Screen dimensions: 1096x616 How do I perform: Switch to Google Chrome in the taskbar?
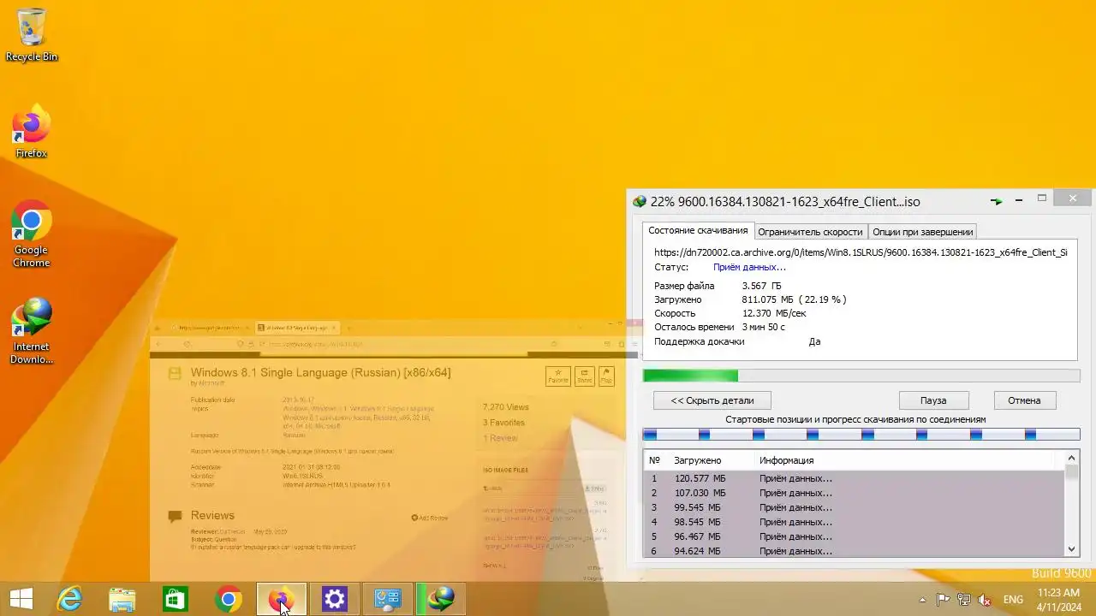click(x=229, y=599)
